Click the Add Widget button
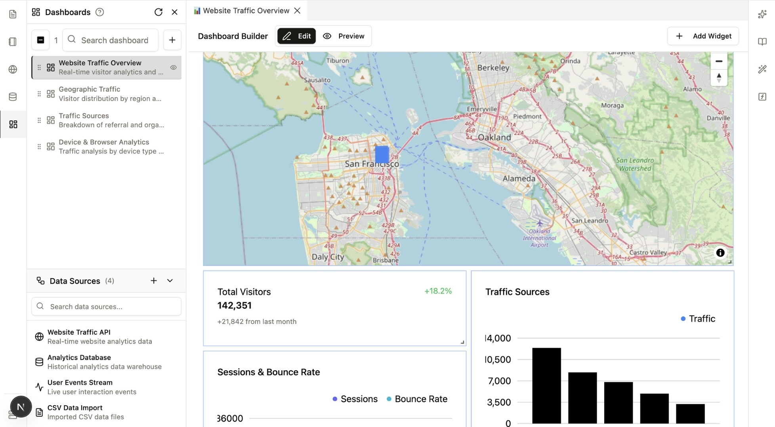Image resolution: width=775 pixels, height=427 pixels. (702, 36)
